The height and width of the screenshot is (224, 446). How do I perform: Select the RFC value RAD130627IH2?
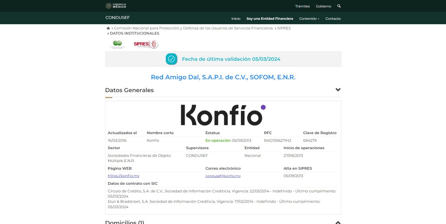pyautogui.click(x=278, y=141)
